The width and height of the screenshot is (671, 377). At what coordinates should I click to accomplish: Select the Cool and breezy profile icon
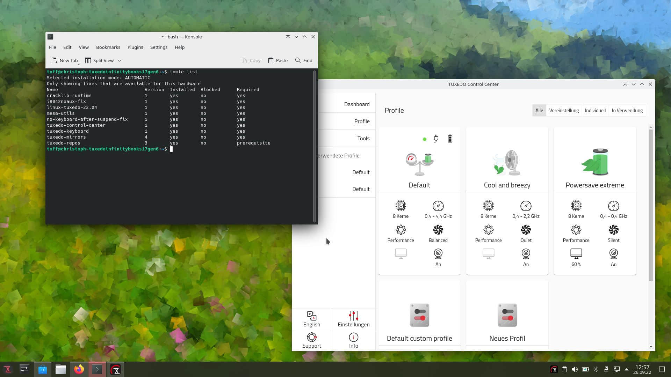coord(507,161)
